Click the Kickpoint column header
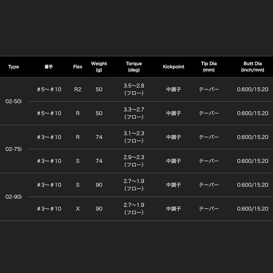The image size is (273, 273). [173, 67]
